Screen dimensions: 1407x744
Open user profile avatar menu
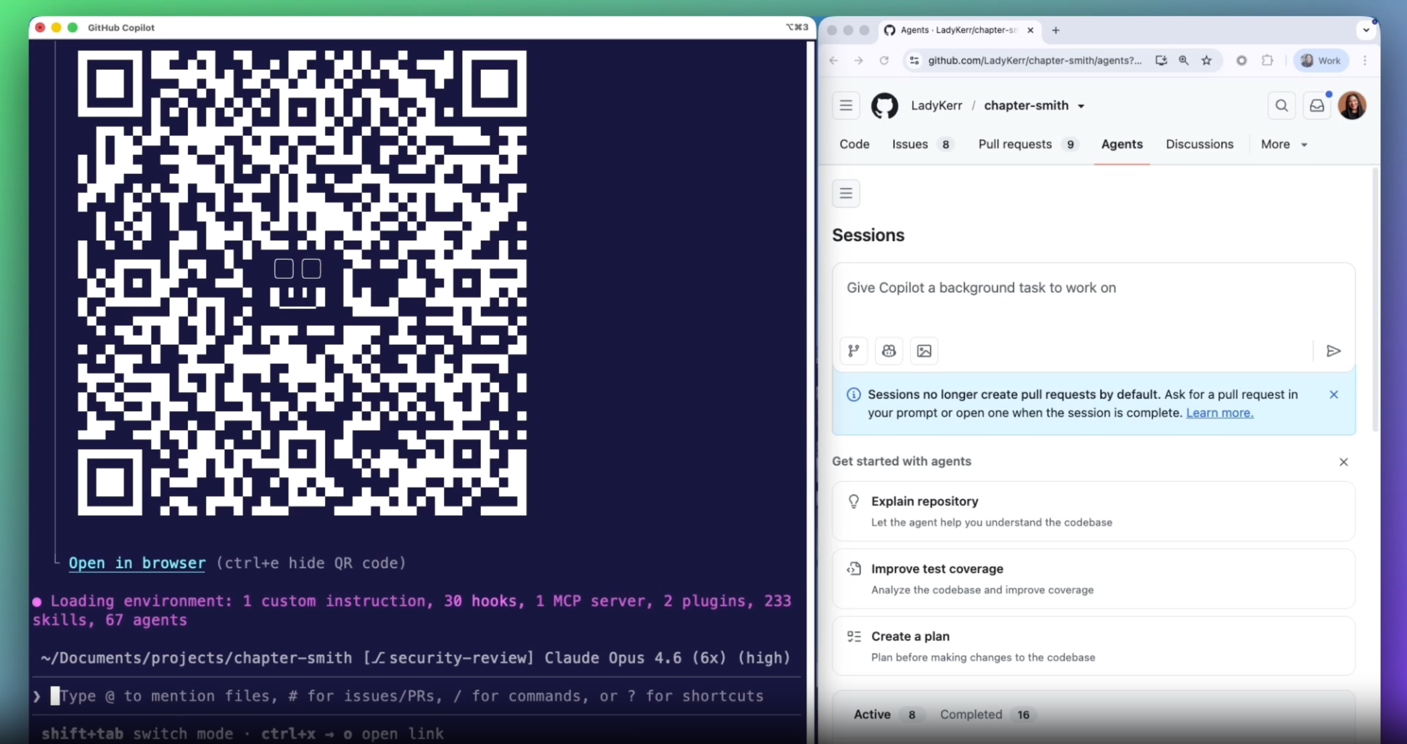click(x=1352, y=106)
